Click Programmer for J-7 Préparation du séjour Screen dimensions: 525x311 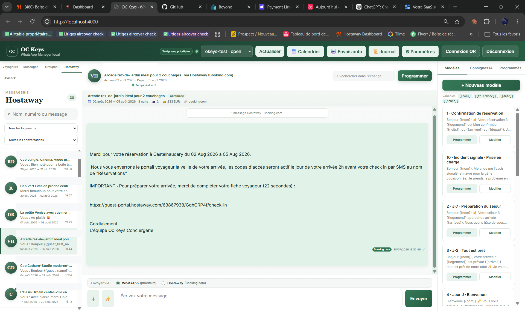462,233
